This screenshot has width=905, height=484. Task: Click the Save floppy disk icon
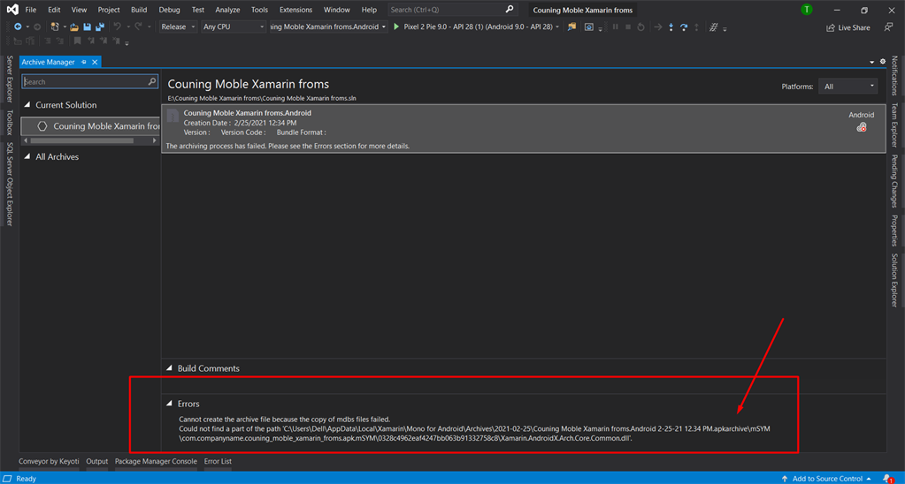(88, 26)
